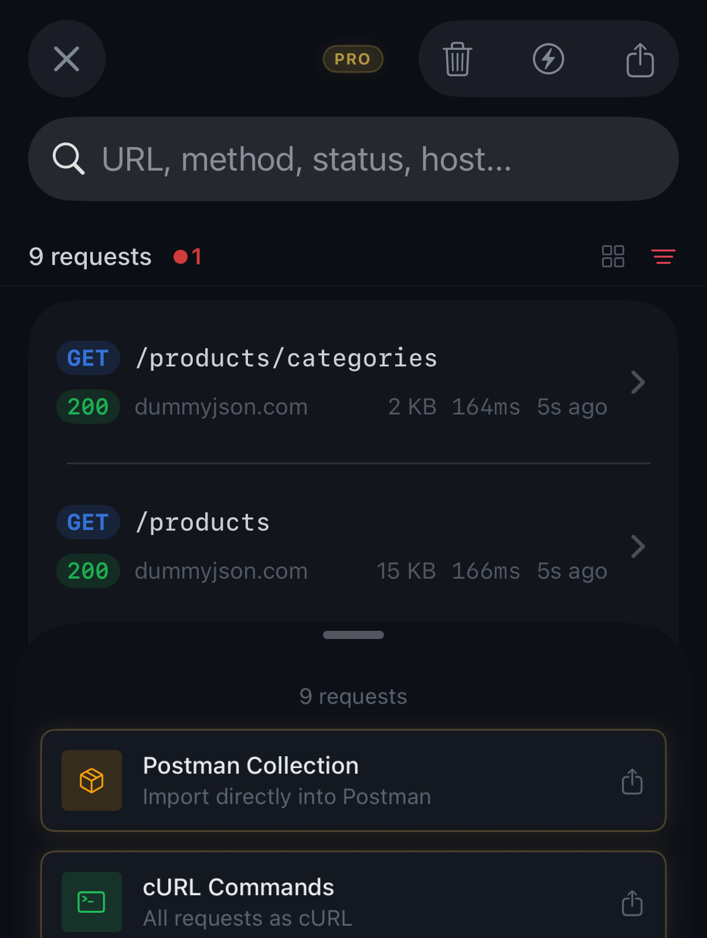
Task: Tap the PRO badge
Action: (353, 59)
